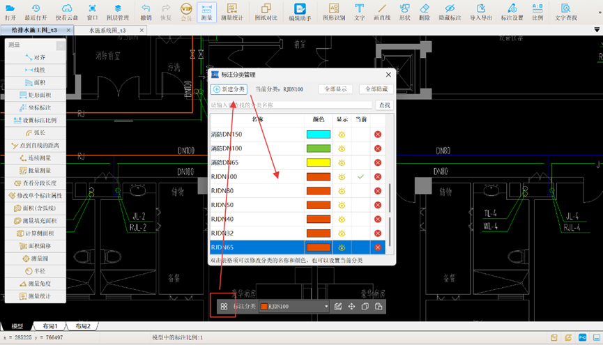Collapse the 测量 panel with its header button
The image size is (603, 345).
(x=61, y=45)
